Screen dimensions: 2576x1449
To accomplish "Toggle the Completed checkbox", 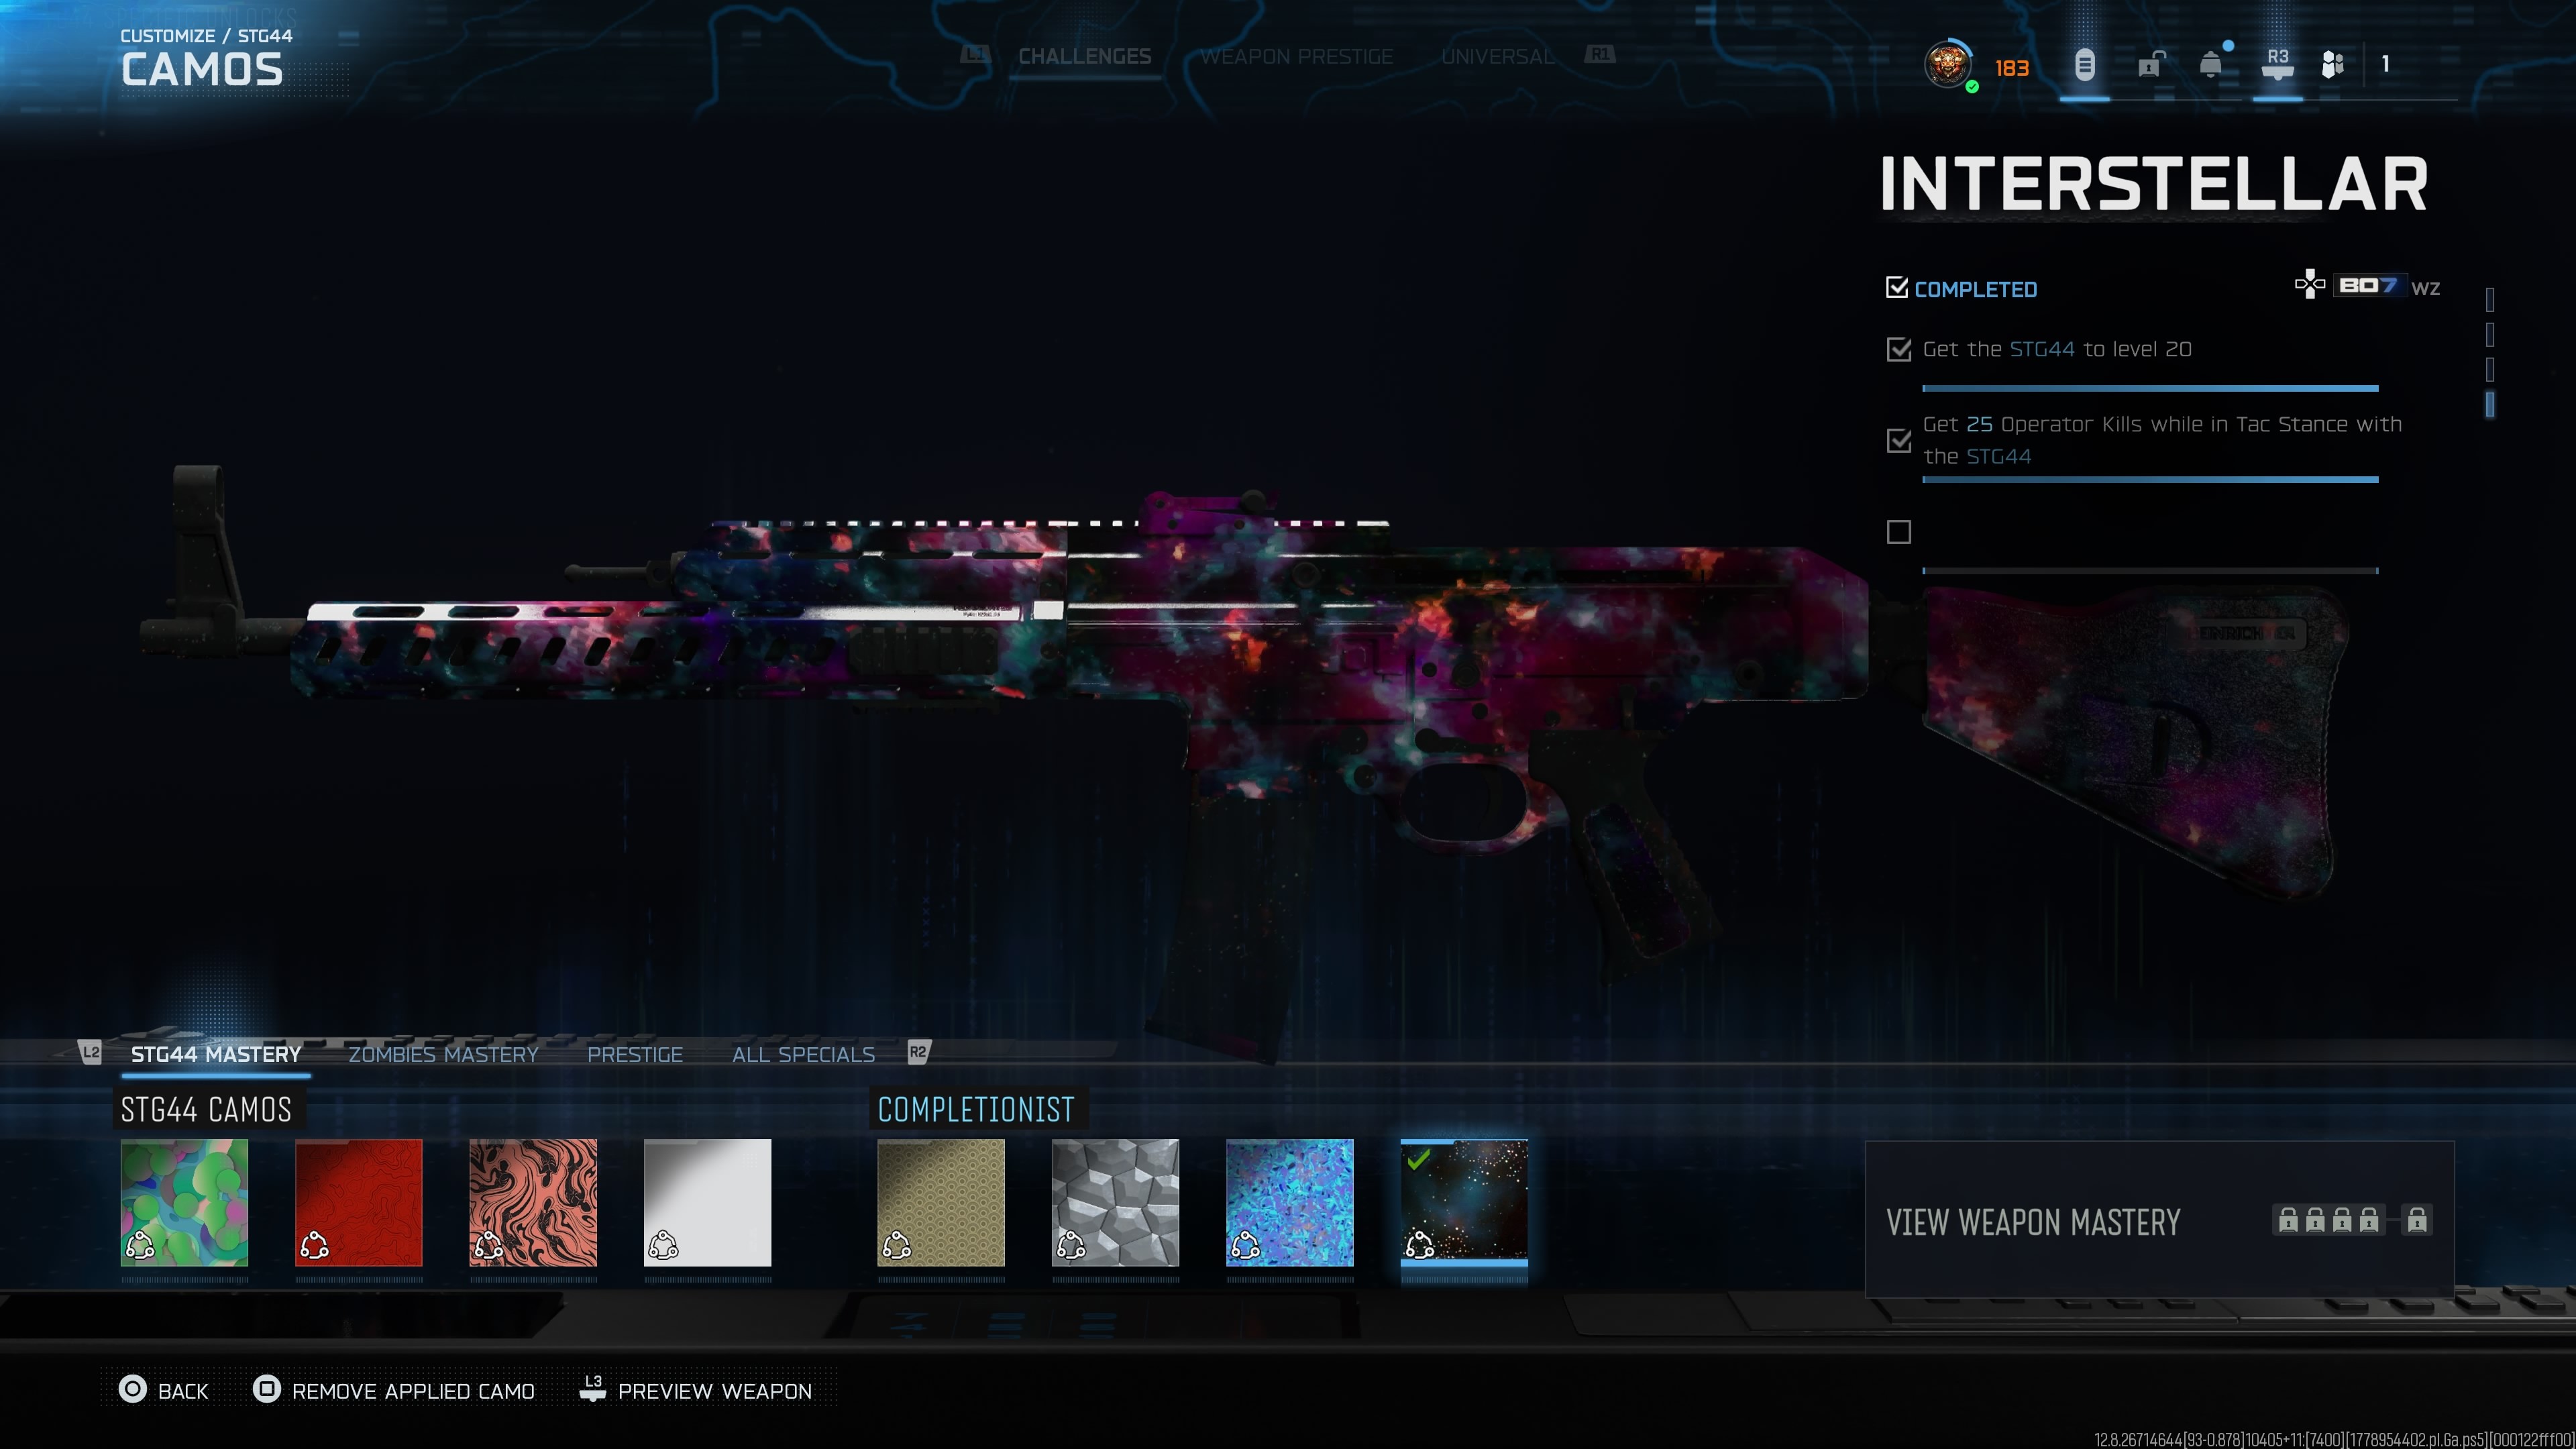I will [x=1896, y=288].
